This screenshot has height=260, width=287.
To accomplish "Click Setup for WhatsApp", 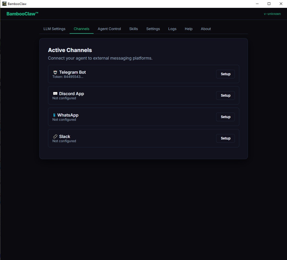I will [225, 117].
